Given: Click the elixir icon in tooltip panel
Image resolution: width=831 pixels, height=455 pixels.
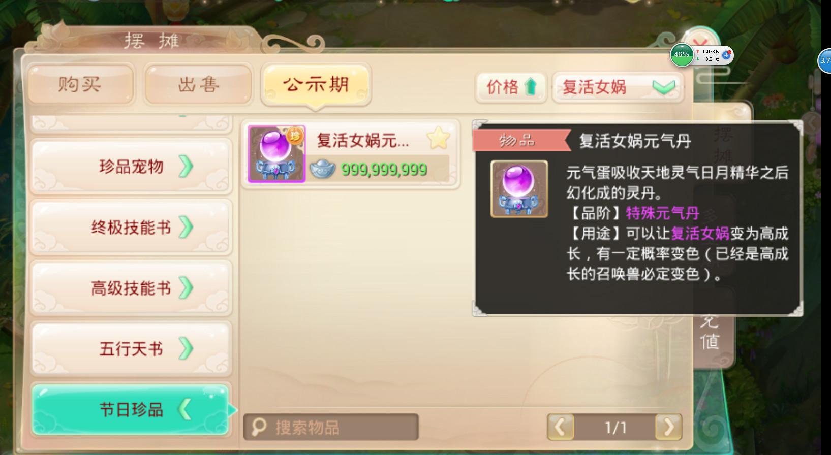Looking at the screenshot, I should click(519, 189).
